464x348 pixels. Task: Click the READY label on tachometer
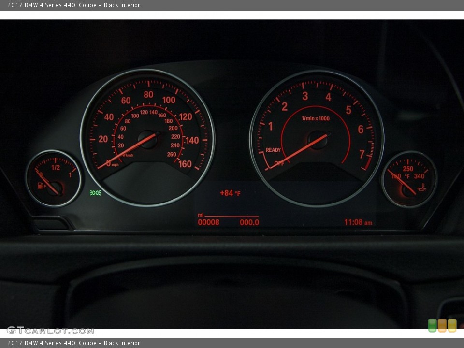[273, 150]
